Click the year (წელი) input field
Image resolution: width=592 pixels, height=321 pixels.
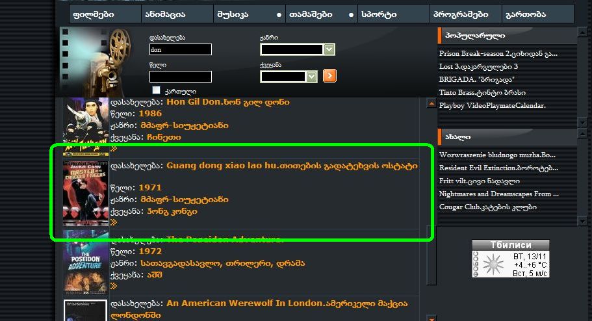(x=181, y=77)
